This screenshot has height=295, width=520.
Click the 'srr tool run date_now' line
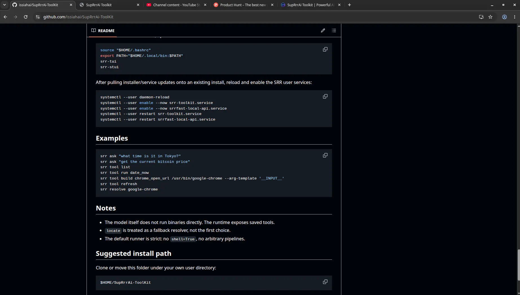tap(125, 173)
